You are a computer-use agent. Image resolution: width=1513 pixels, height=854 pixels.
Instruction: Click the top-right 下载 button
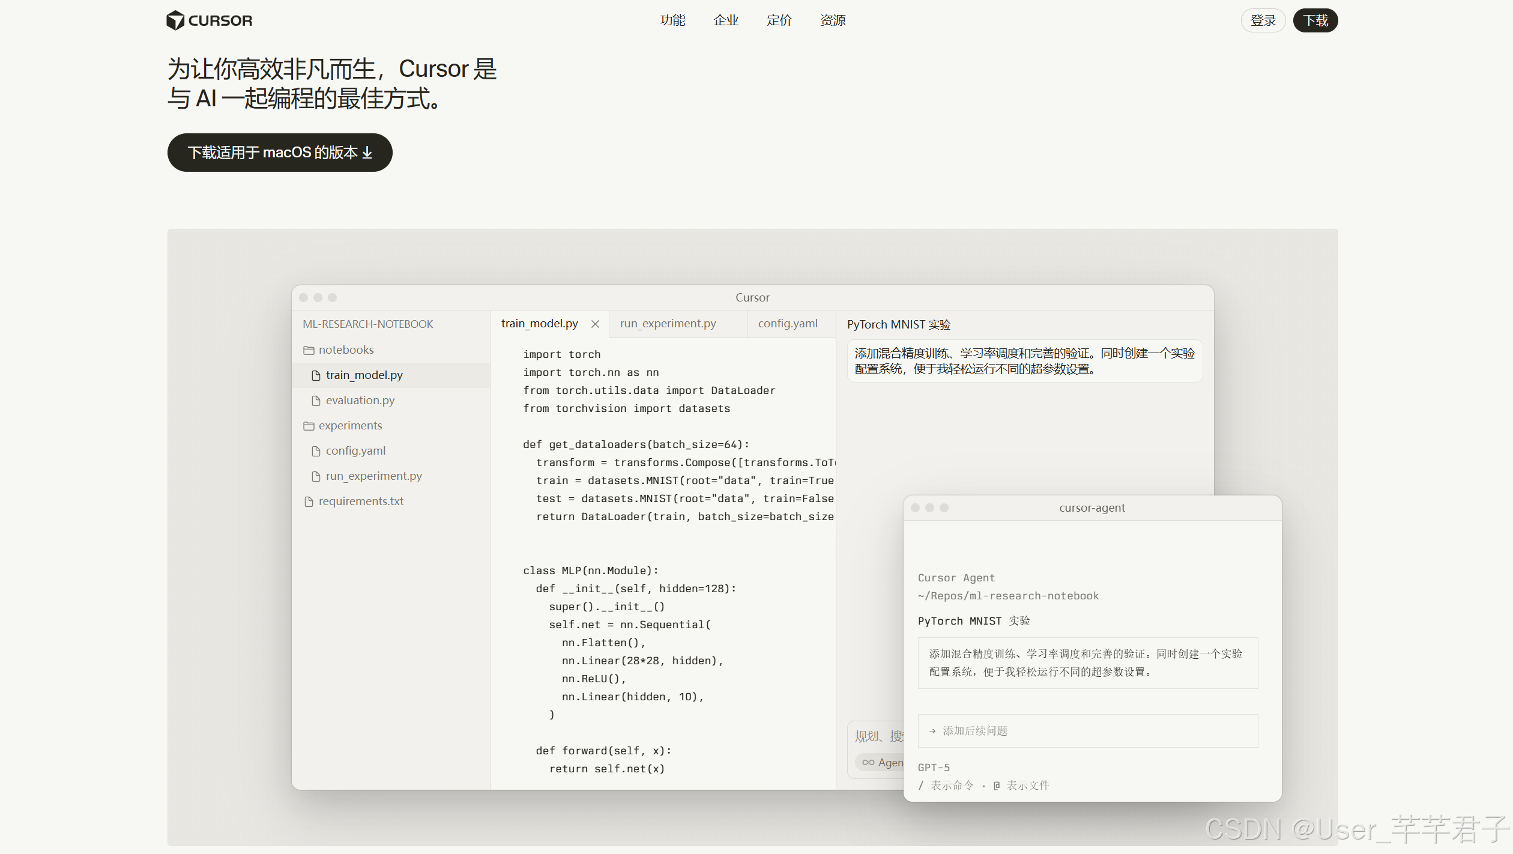coord(1315,20)
